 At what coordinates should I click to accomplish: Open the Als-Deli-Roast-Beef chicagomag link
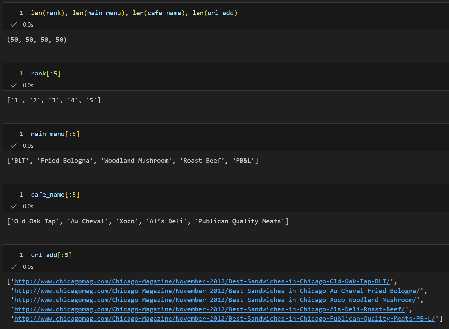pos(210,309)
